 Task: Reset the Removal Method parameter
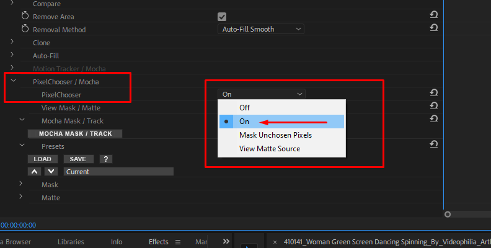click(x=434, y=28)
